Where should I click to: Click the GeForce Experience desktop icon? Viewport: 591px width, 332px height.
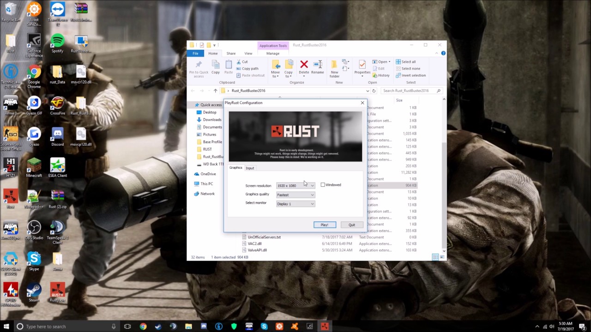(34, 46)
